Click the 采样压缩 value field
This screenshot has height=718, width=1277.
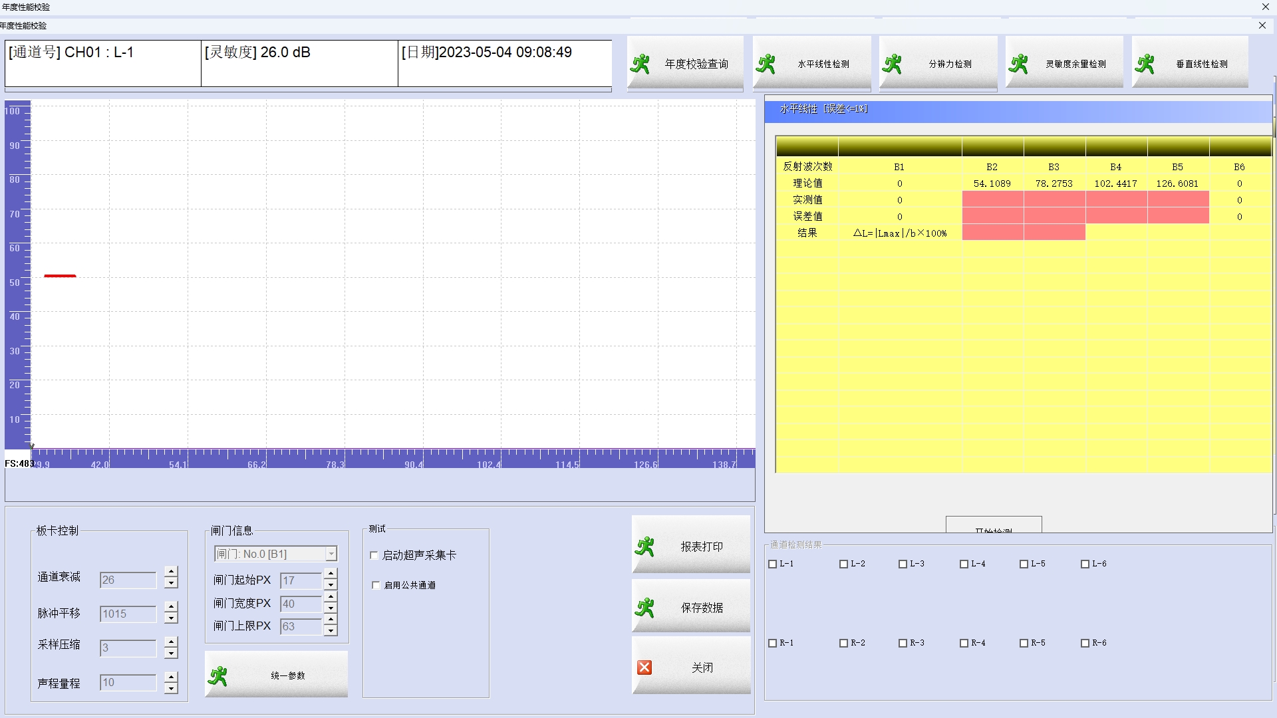coord(128,648)
